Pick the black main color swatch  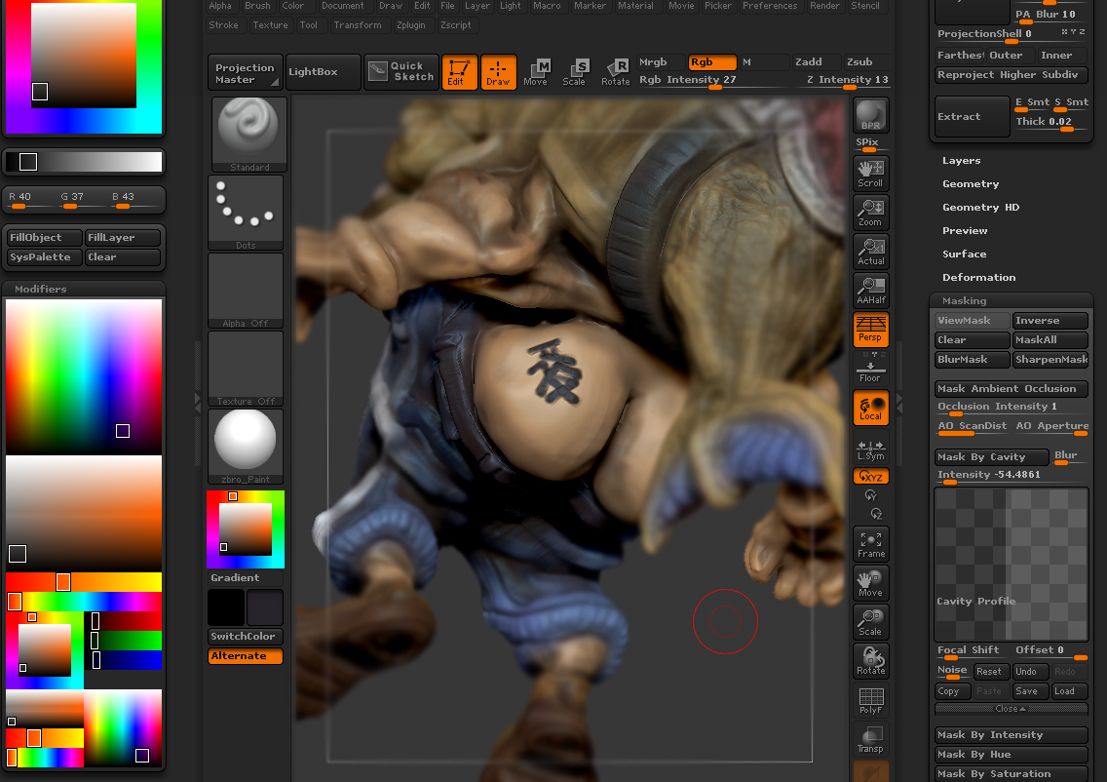click(x=226, y=607)
